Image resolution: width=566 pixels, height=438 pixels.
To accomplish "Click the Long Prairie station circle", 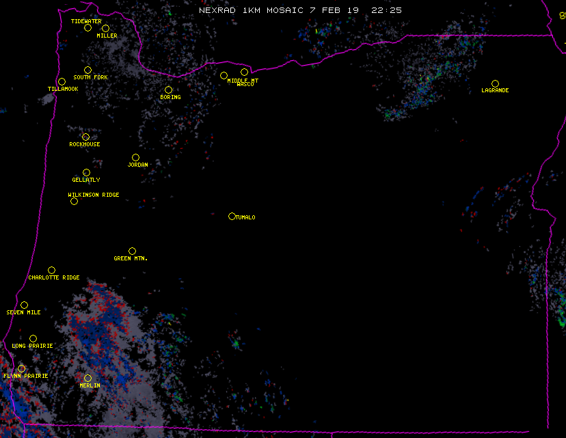I will click(x=33, y=338).
